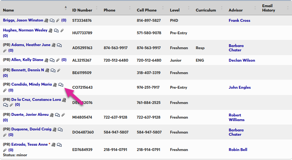Open notes document icon for Jason Winston Briggs
Screen dimensions: 292x160
click(x=46, y=21)
